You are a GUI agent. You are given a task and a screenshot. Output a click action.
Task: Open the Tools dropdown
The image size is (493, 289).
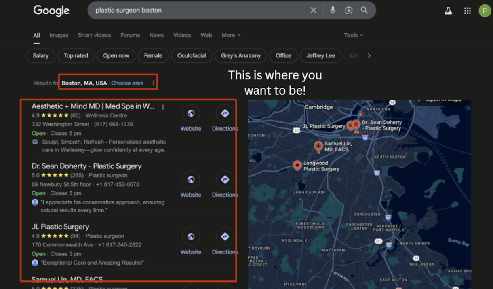pyautogui.click(x=354, y=35)
